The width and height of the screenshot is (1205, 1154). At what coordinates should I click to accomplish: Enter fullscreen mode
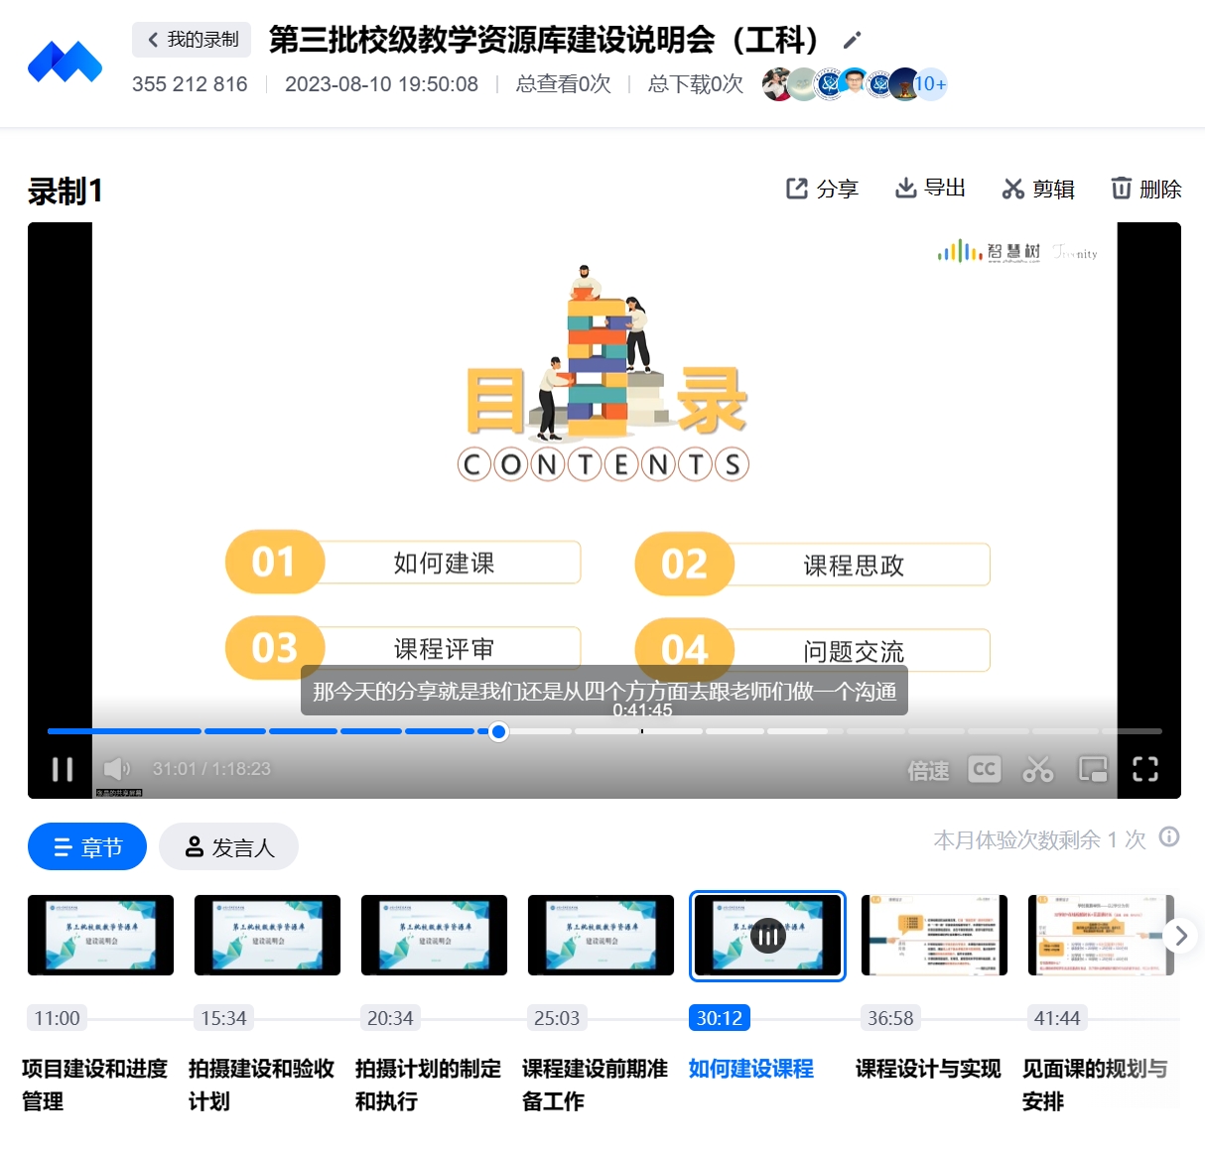(x=1145, y=769)
